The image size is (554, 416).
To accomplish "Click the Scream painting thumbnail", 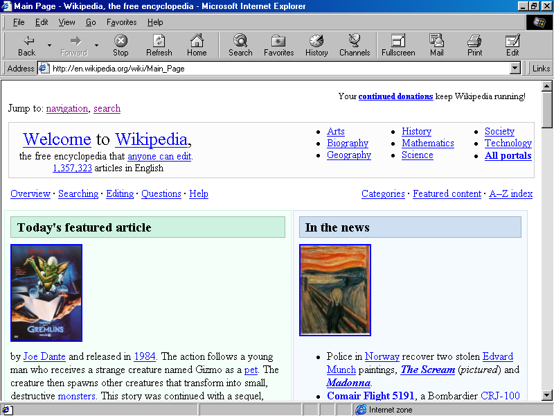I will [x=335, y=290].
